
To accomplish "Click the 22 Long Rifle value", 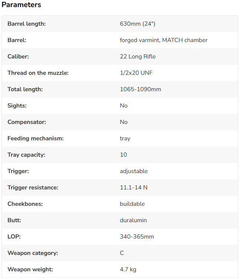I will click(138, 57).
